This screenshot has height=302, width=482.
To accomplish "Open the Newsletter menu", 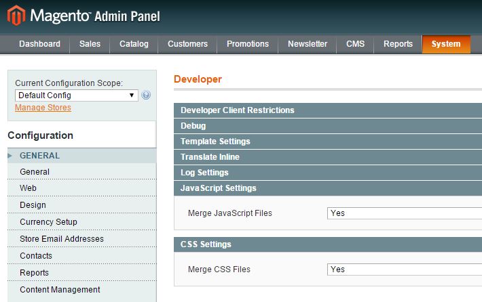I will click(x=308, y=44).
